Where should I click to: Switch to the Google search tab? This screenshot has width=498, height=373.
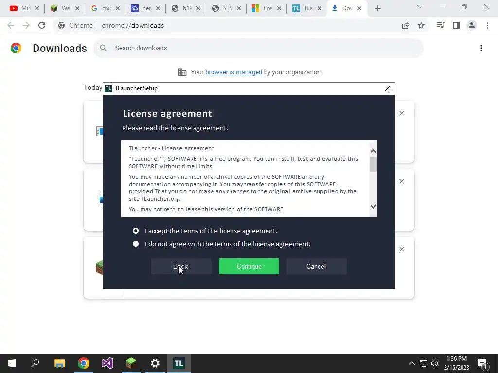coord(101,8)
